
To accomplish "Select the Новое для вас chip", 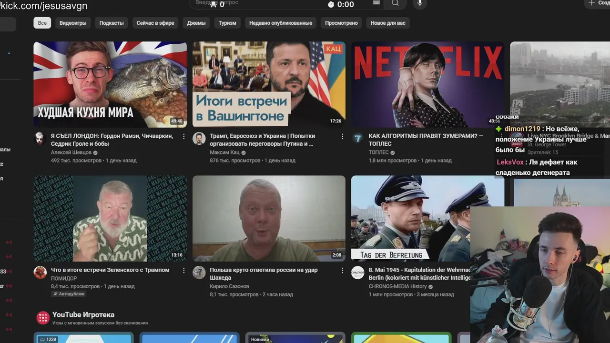I will 388,23.
